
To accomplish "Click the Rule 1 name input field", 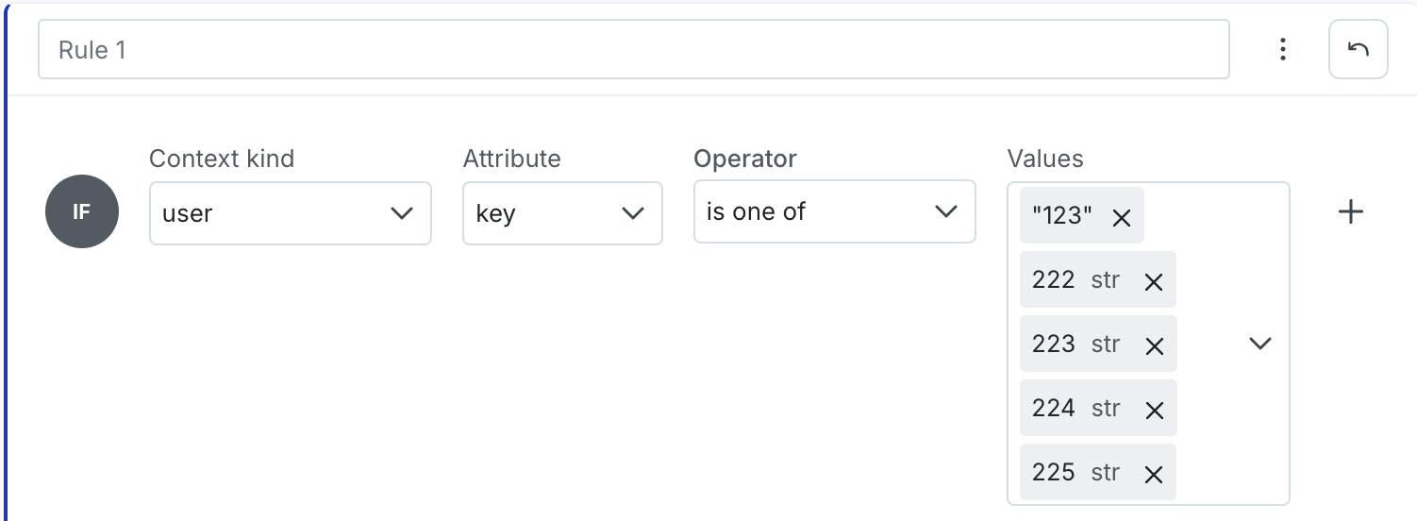I will [634, 49].
